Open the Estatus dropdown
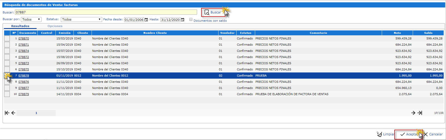The height and width of the screenshot is (140, 446). coord(82,20)
